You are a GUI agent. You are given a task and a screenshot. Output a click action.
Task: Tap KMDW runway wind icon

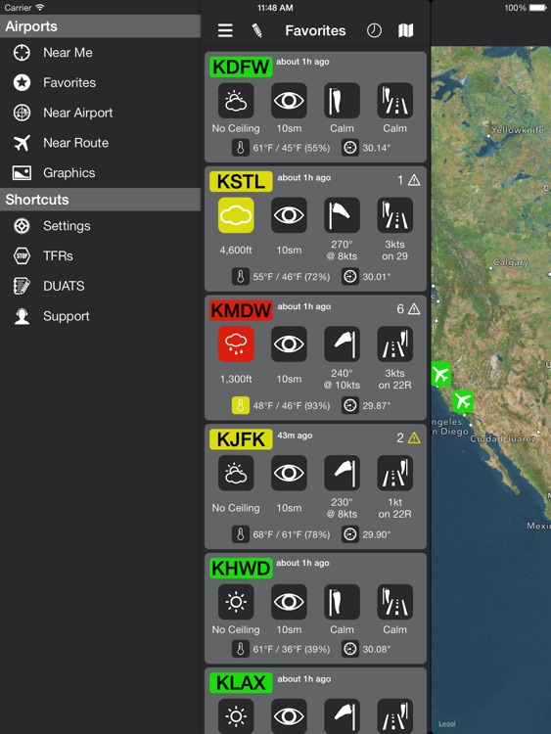[x=394, y=344]
